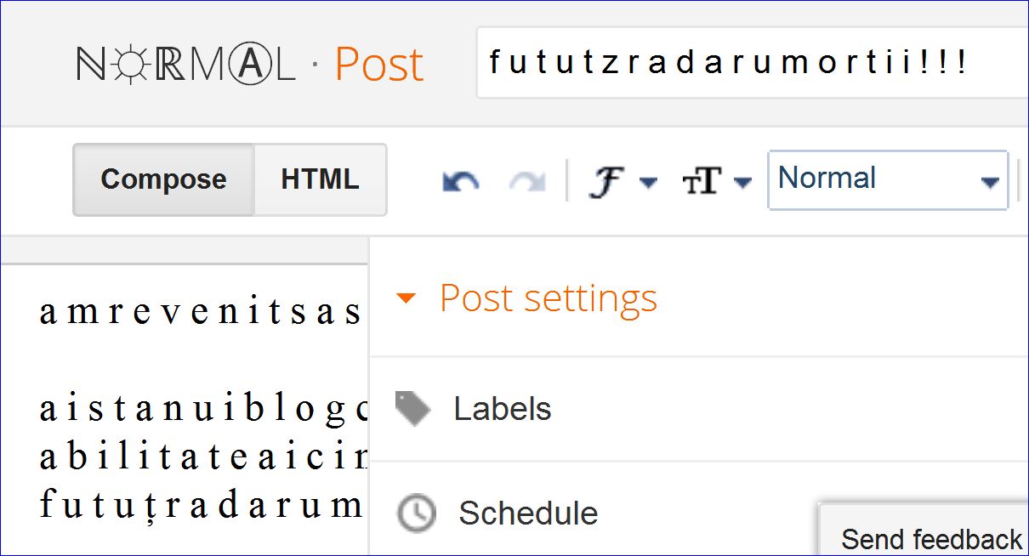Open the Schedule settings section
This screenshot has height=556, width=1029.
[528, 513]
